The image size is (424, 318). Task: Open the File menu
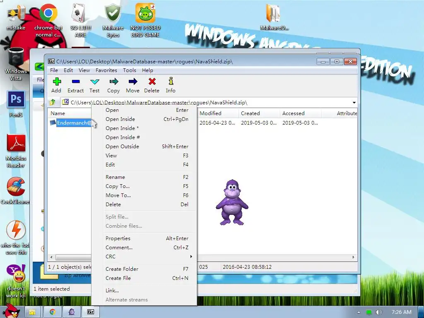pyautogui.click(x=54, y=70)
